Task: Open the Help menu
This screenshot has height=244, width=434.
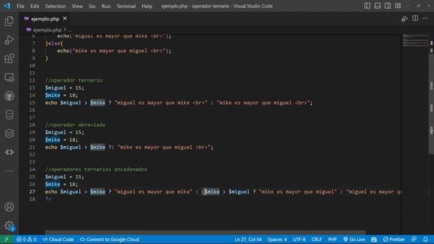Action: [x=147, y=6]
